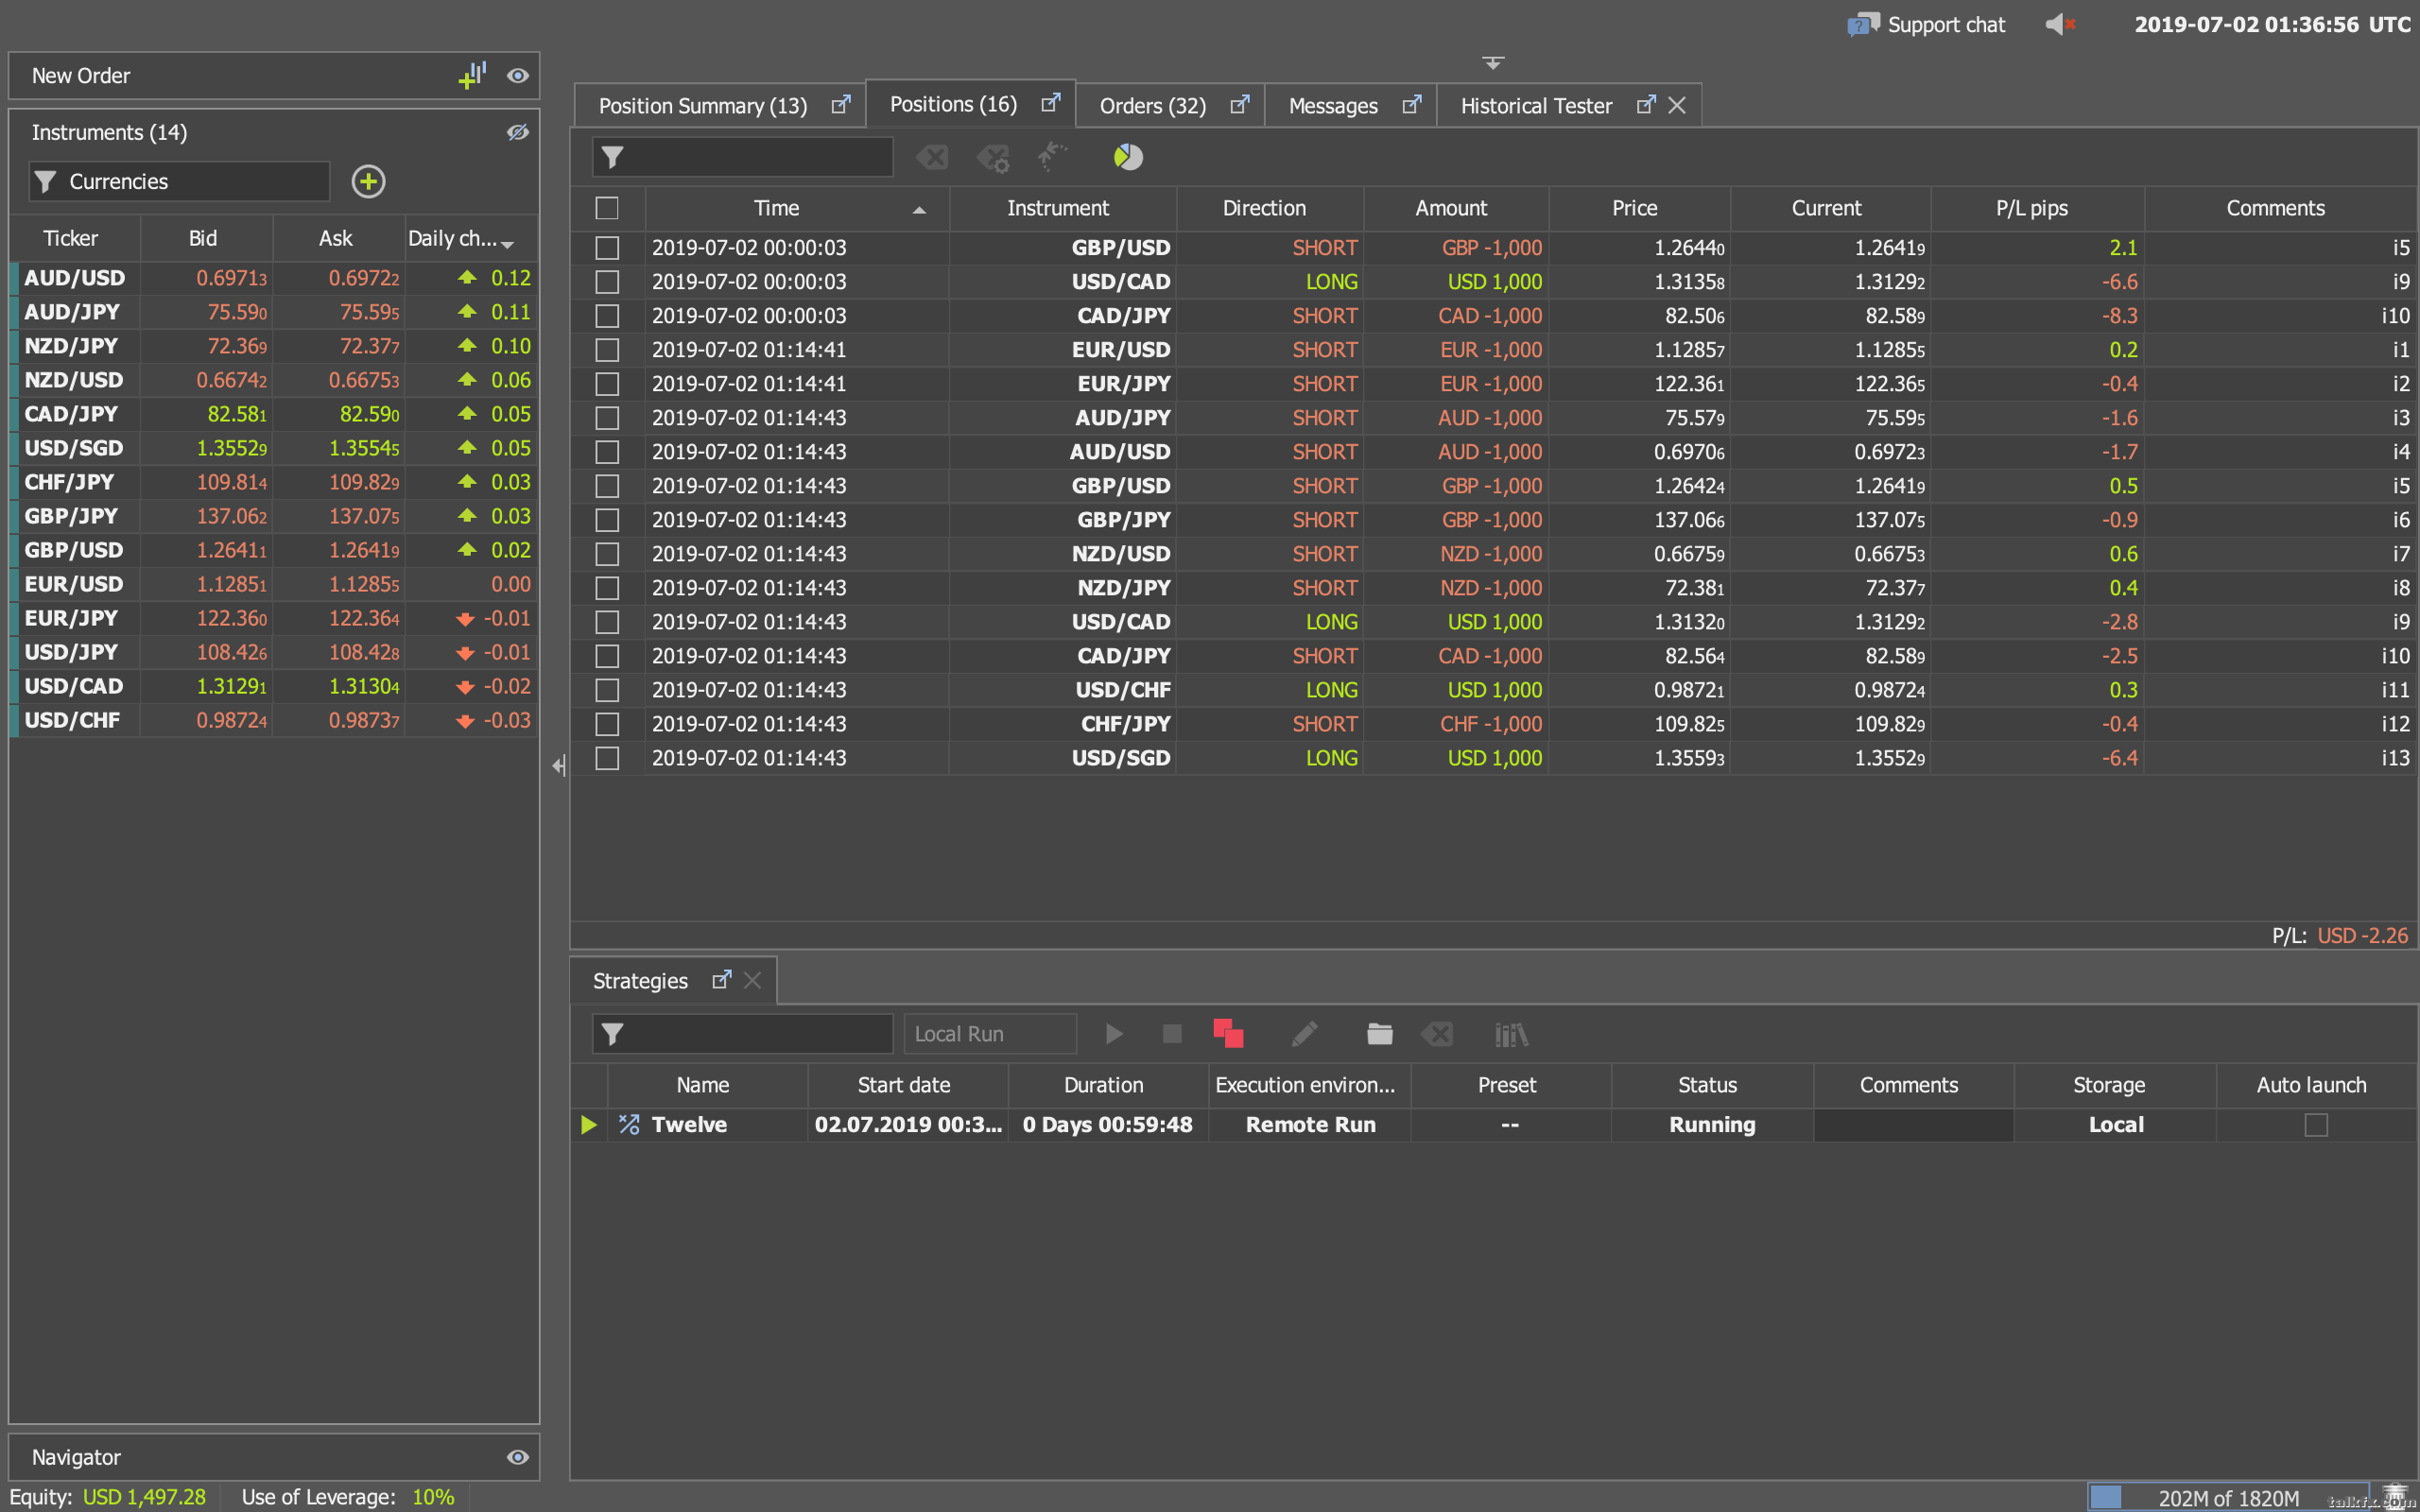Image resolution: width=2420 pixels, height=1512 pixels.
Task: Select AUD/USD in instruments list
Action: [273, 278]
